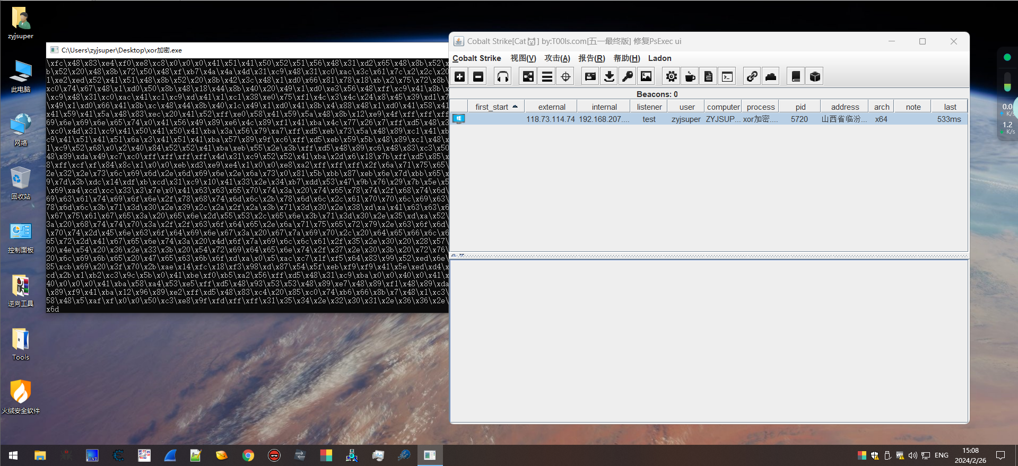Select the 此电脑 desktop icon
Image resolution: width=1018 pixels, height=466 pixels.
(x=21, y=76)
